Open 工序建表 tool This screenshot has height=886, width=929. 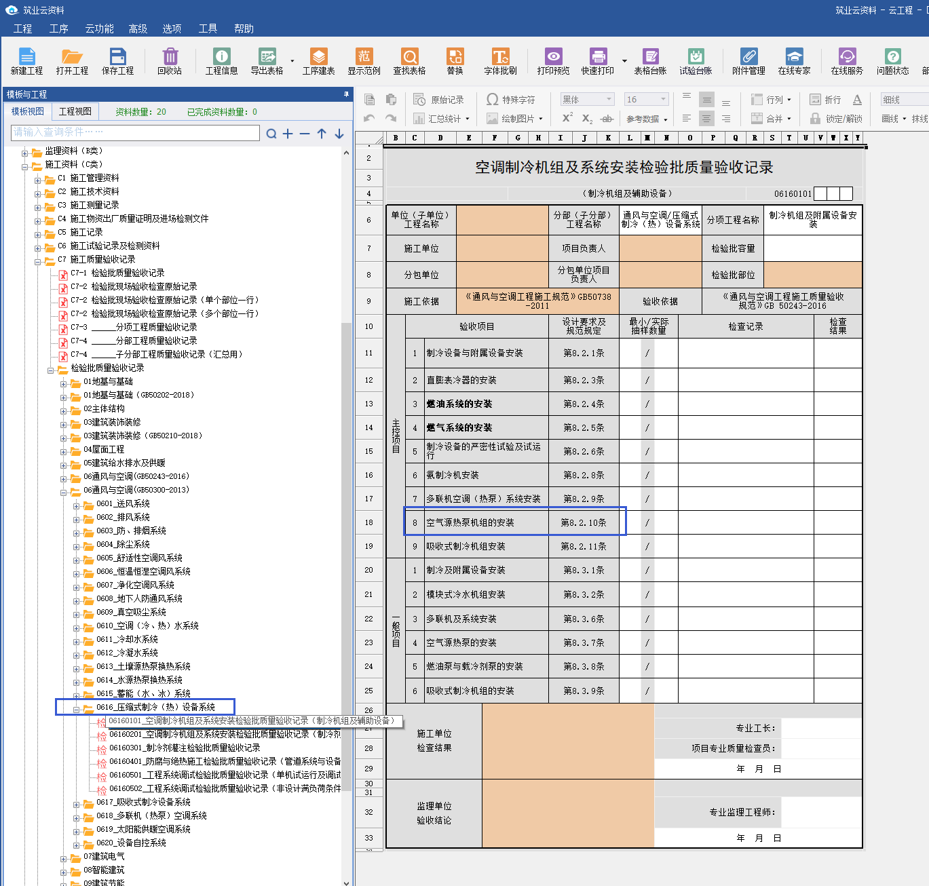319,61
